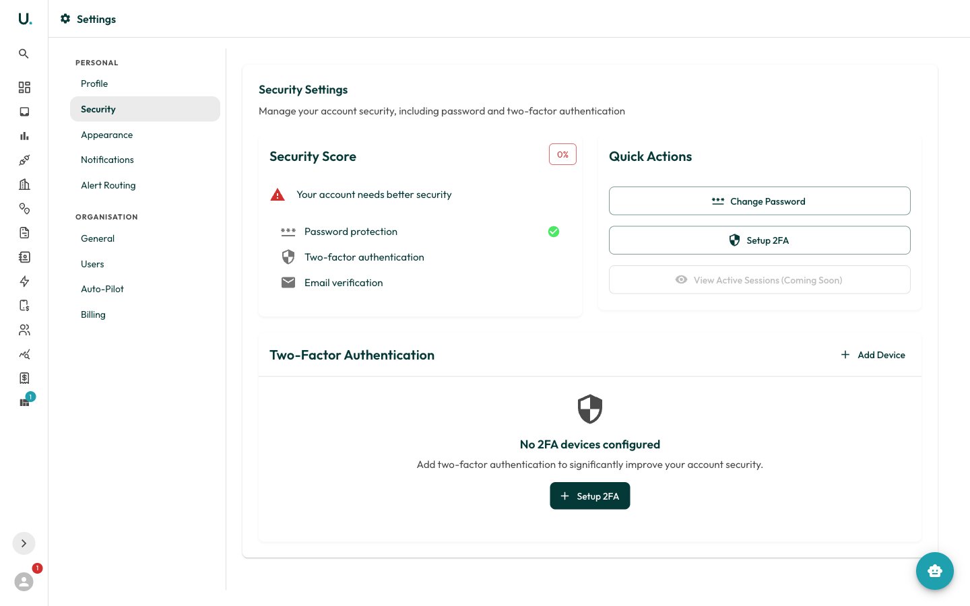This screenshot has height=606, width=970.
Task: Click the 0% security score badge
Action: point(562,154)
